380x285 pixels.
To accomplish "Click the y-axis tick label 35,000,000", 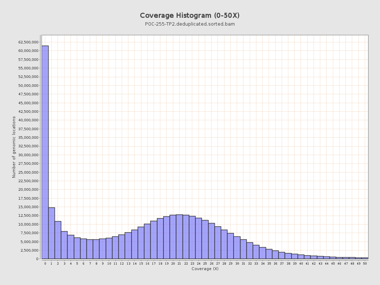I will 28,137.
